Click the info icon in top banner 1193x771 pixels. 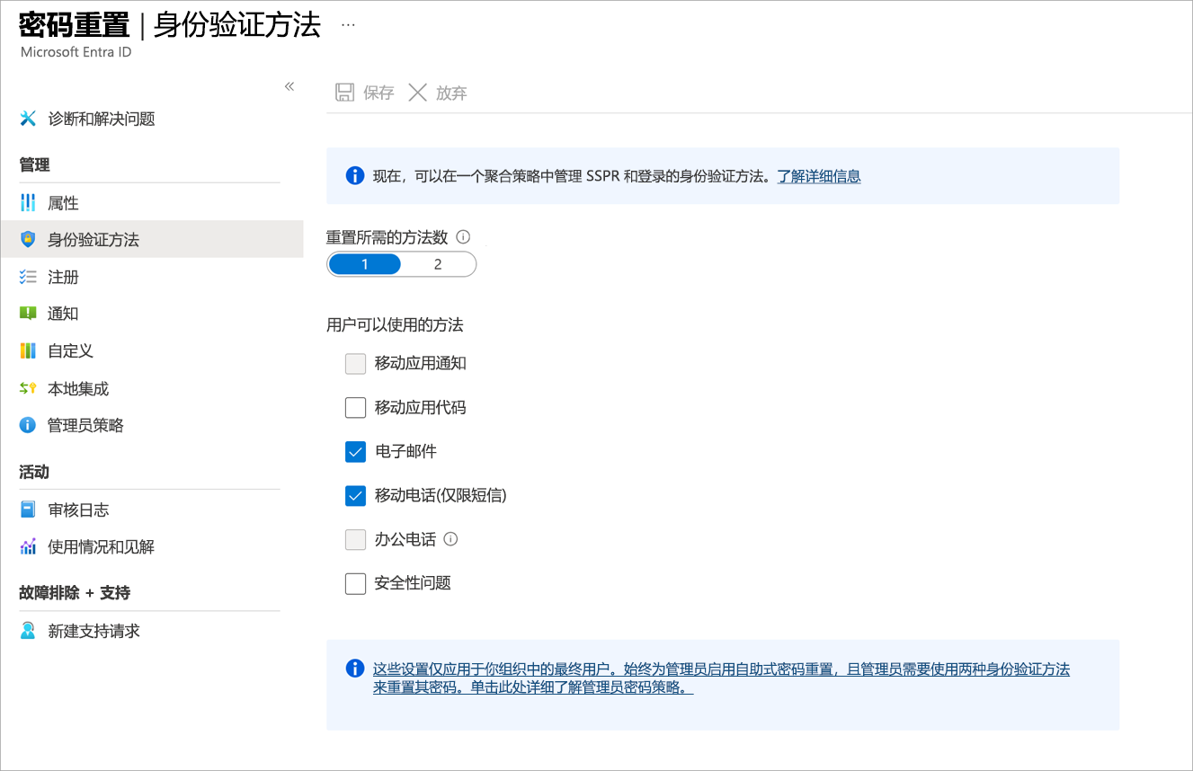pyautogui.click(x=355, y=175)
